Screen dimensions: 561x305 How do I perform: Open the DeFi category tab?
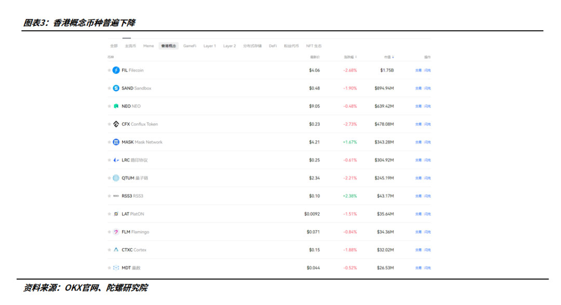pos(273,46)
